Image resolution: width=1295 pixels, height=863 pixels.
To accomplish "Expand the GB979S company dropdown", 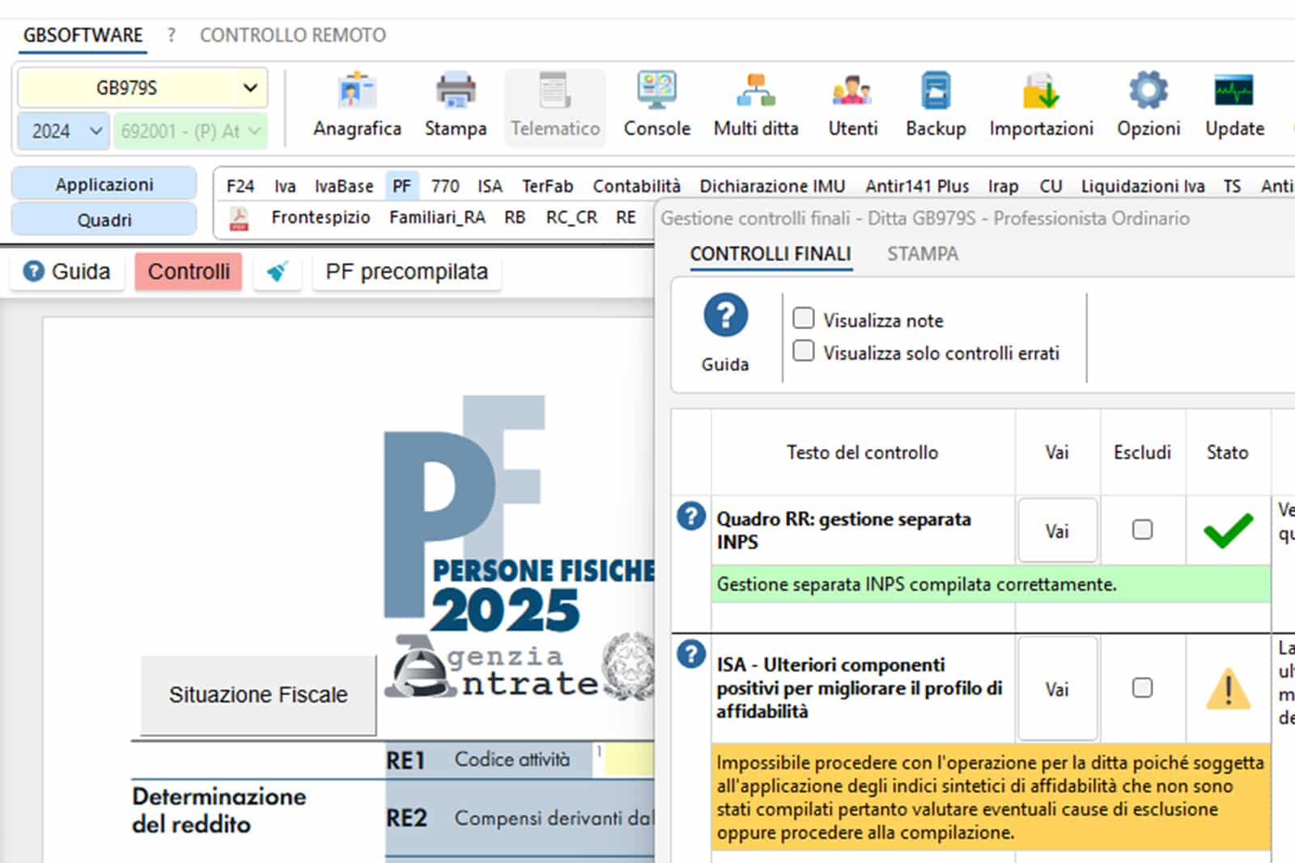I will click(x=250, y=87).
